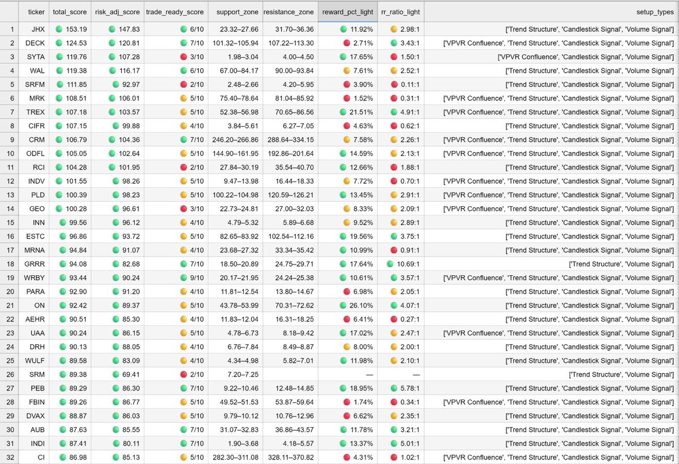Click resistance zone cell 192.86–201.64
679x464 pixels.
(x=290, y=154)
